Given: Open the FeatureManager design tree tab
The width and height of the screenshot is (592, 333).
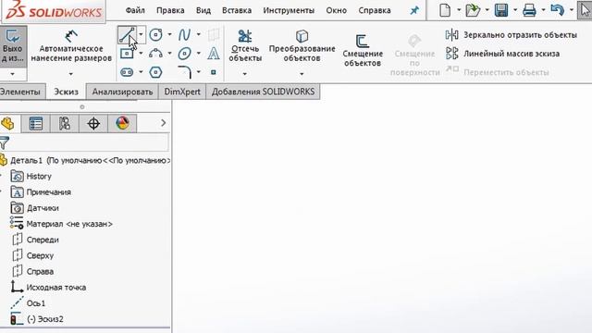Looking at the screenshot, I should 7,123.
